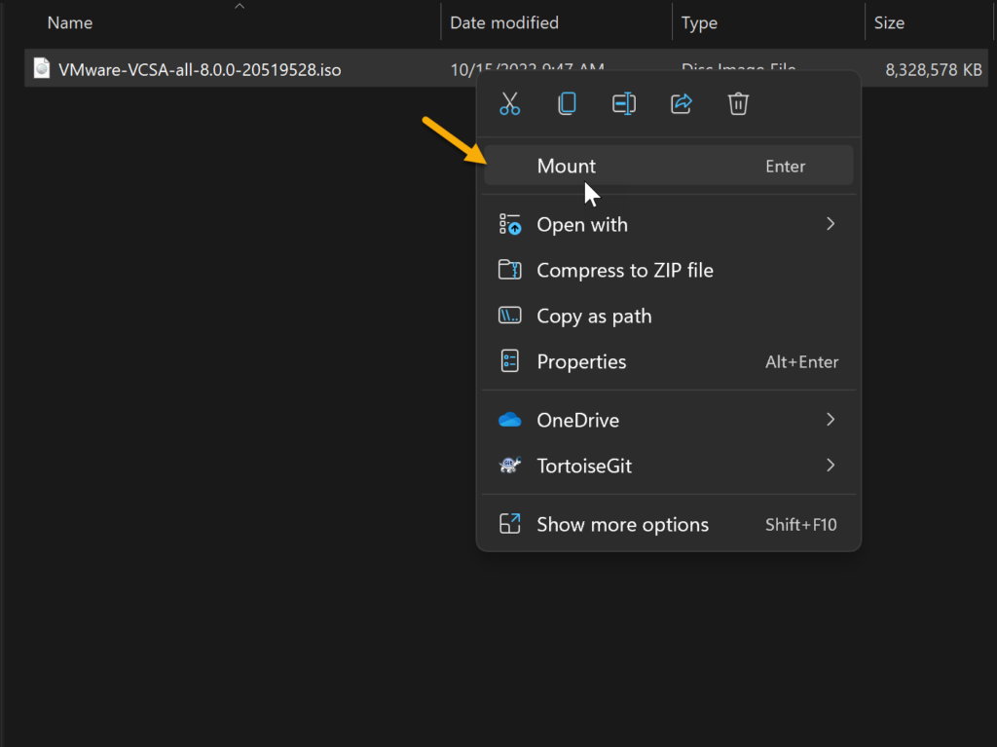Click the Share icon in context menu

pos(682,104)
